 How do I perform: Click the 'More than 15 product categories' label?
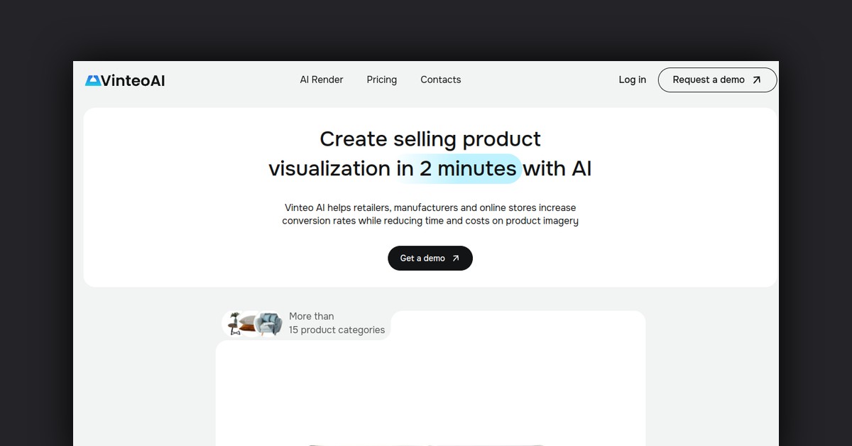[x=337, y=323]
